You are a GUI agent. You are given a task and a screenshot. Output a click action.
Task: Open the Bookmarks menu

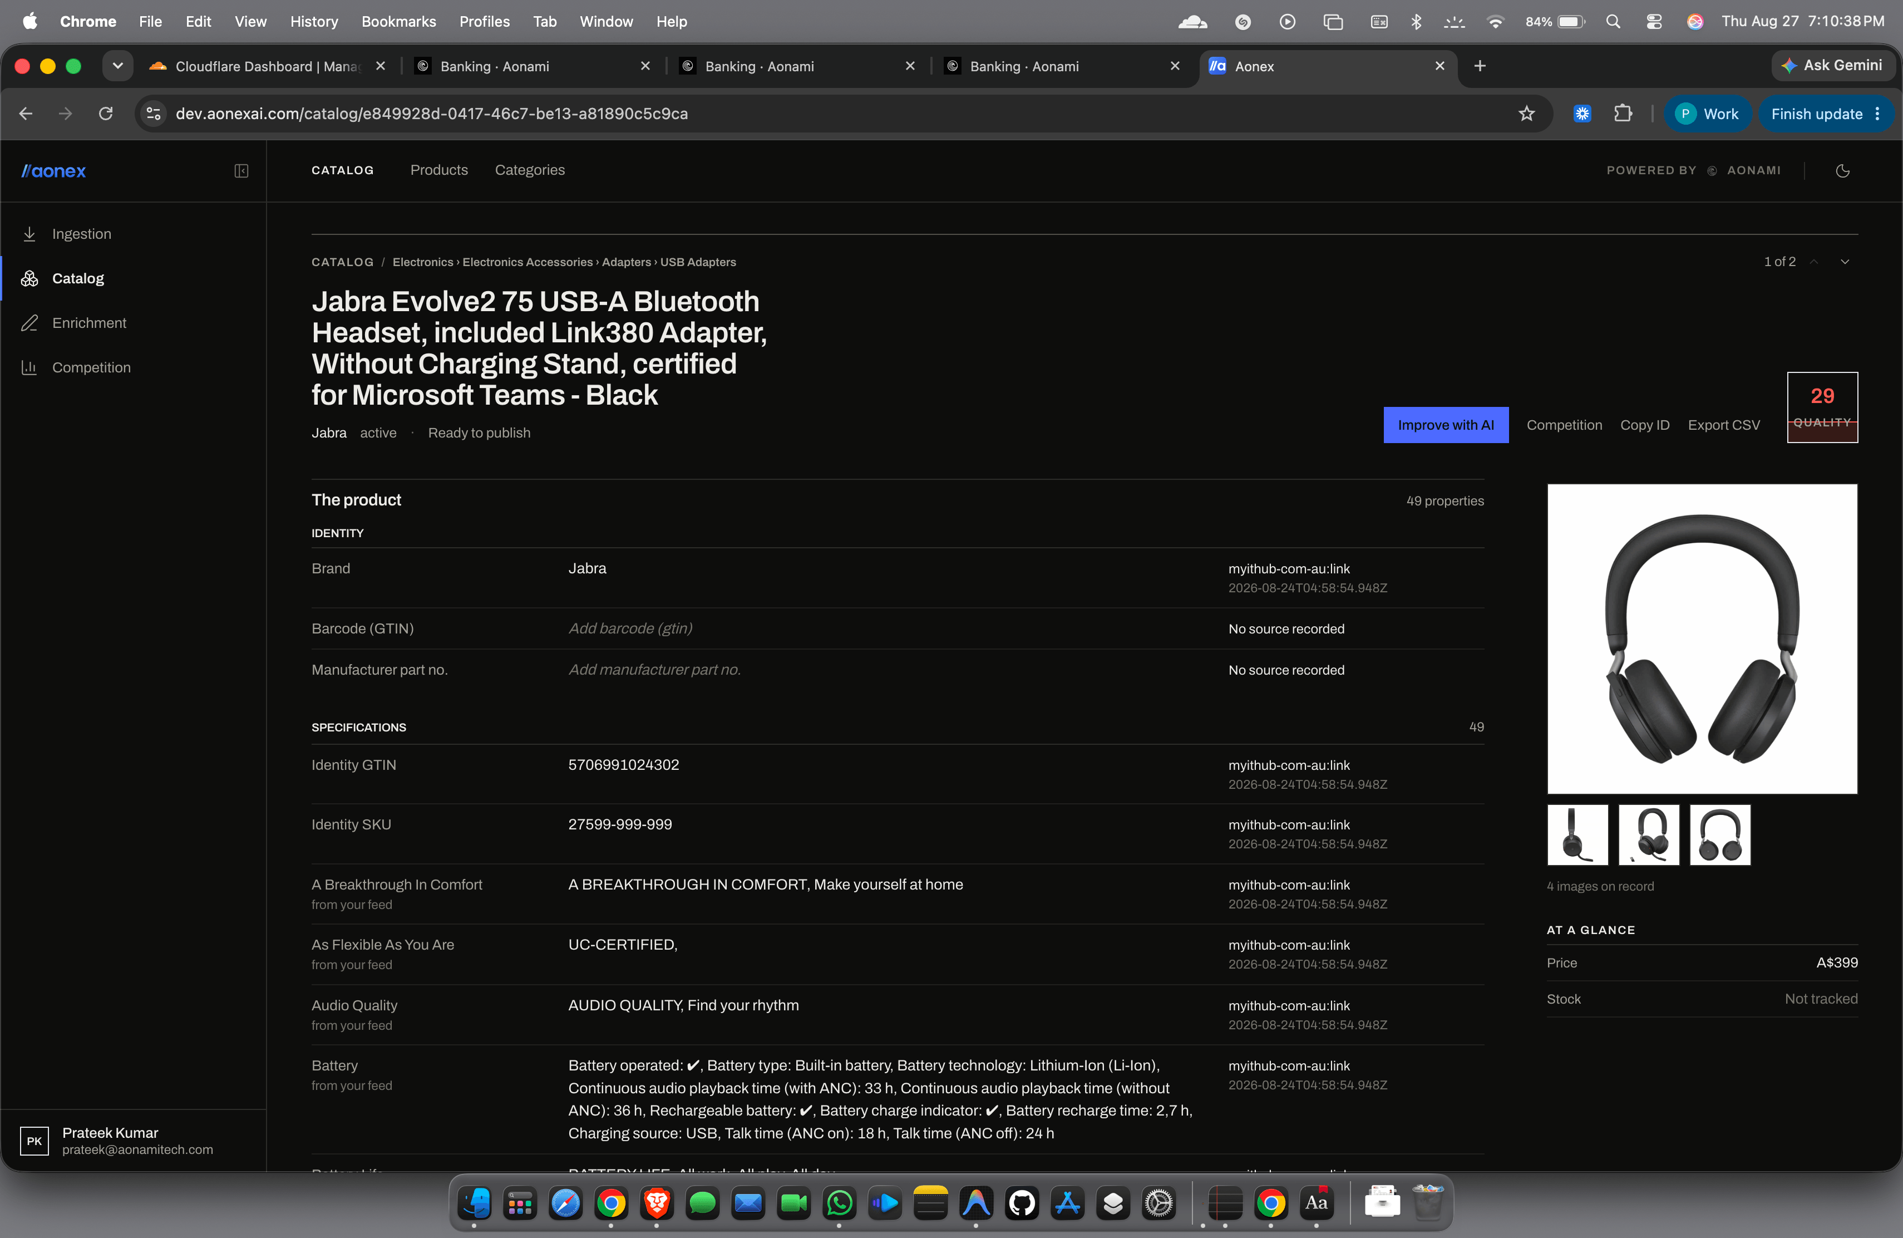pos(398,22)
